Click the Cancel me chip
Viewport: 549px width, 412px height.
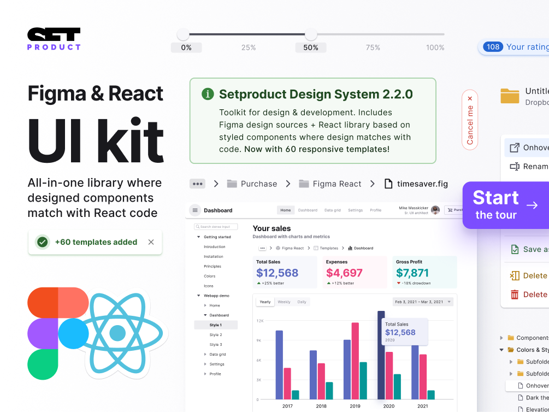tap(470, 120)
